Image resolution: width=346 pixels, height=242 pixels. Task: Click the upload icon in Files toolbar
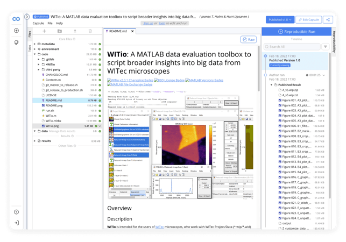click(75, 31)
